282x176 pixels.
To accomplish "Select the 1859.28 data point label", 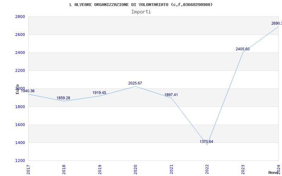I will coord(63,98).
